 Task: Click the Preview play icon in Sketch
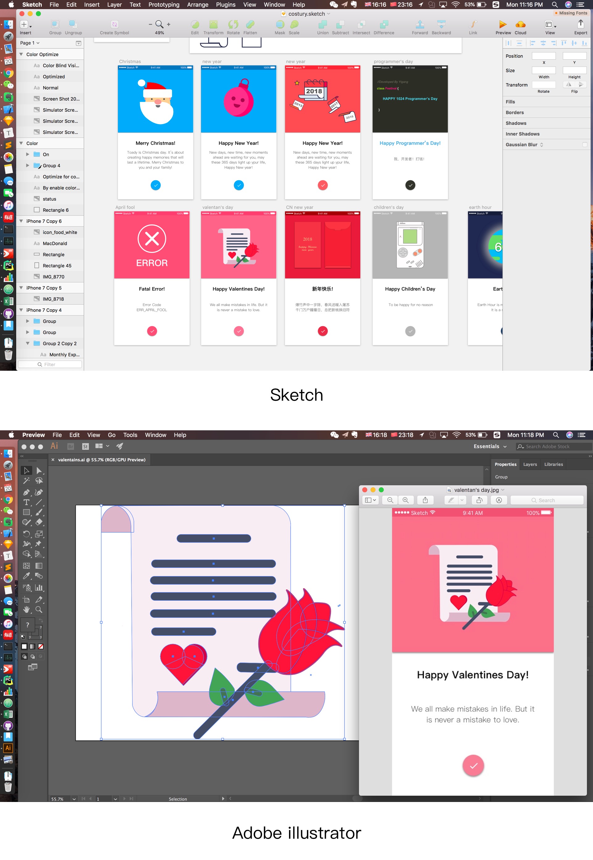pos(503,24)
